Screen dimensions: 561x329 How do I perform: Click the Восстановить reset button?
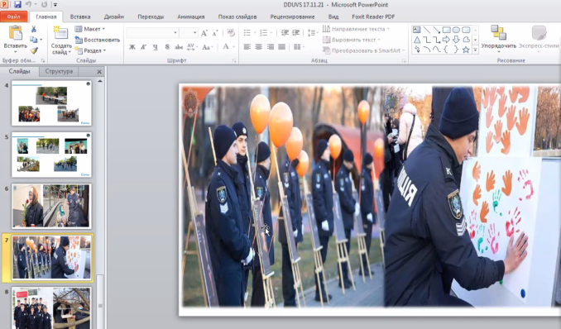[x=98, y=40]
